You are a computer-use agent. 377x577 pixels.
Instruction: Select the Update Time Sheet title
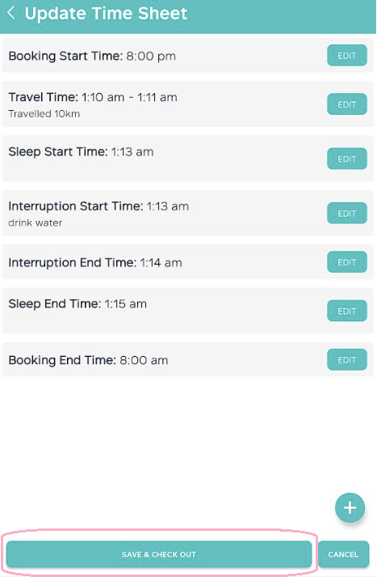click(x=106, y=13)
